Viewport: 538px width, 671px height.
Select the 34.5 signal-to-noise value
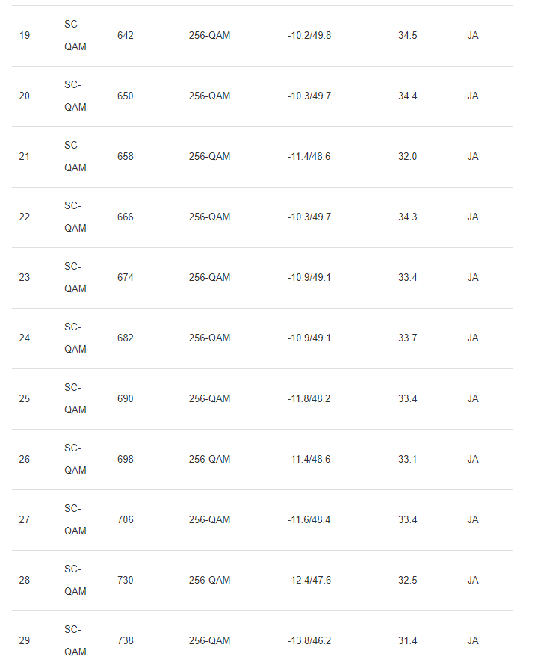(x=408, y=36)
